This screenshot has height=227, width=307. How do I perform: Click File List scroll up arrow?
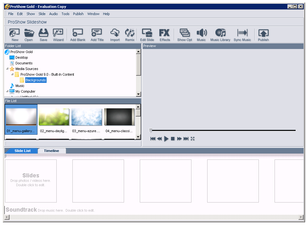point(138,107)
